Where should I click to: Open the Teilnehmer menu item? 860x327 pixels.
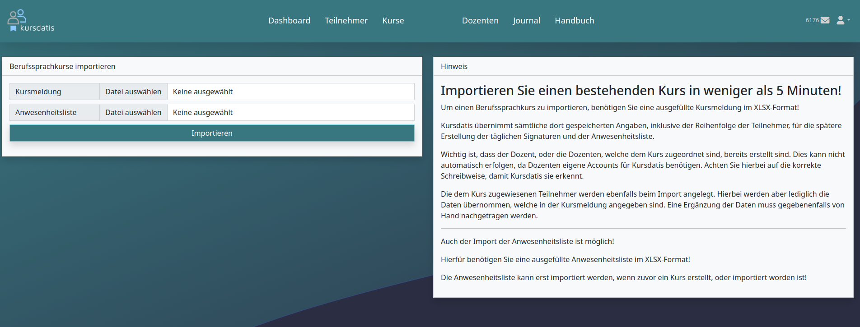346,21
